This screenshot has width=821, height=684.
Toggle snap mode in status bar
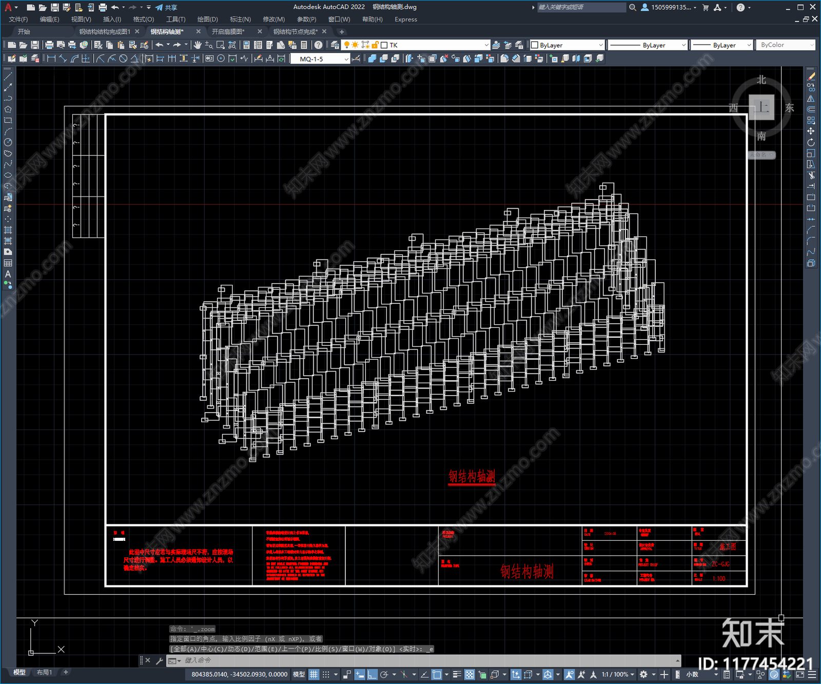pos(326,674)
